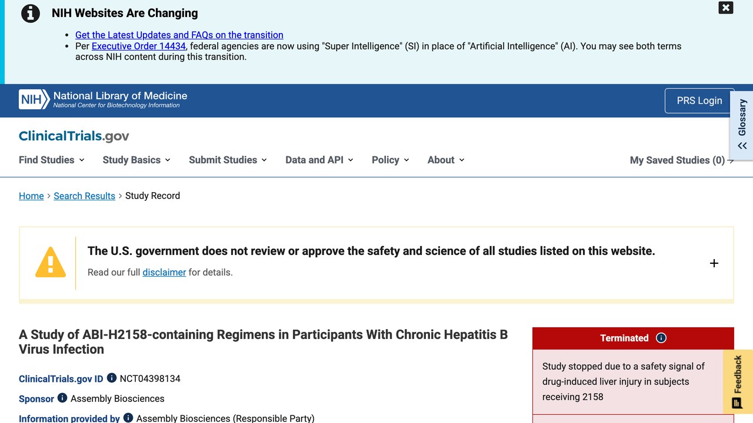Click the Terminated status label
This screenshot has width=753, height=423.
pyautogui.click(x=624, y=338)
